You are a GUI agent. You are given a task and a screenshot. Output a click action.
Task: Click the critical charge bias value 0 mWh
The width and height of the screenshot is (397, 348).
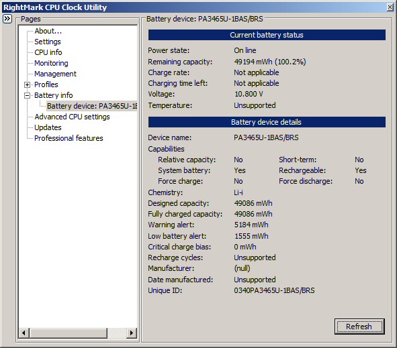[x=245, y=247]
